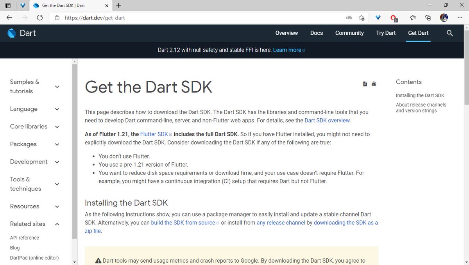The height and width of the screenshot is (265, 469).
Task: Click the tab actions icon at top left
Action: (8, 5)
